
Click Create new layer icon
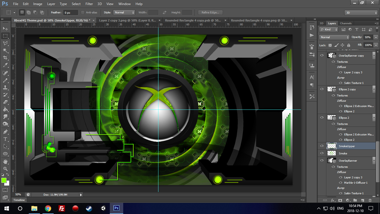[362, 200]
